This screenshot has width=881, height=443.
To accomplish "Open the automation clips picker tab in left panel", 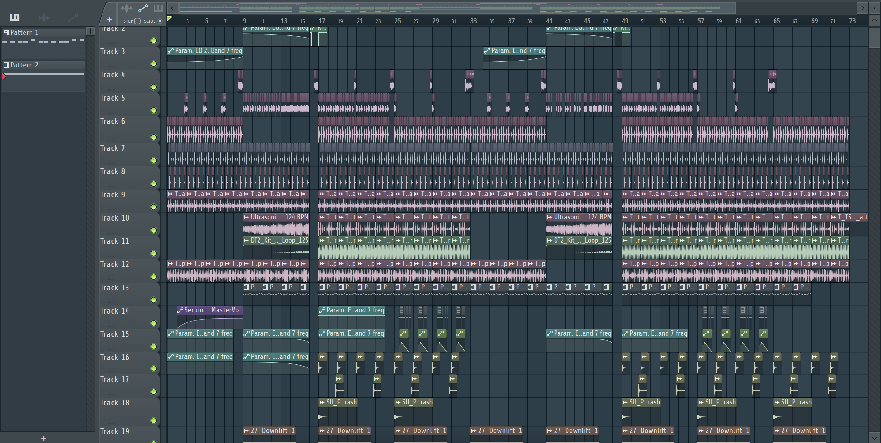I will tap(73, 17).
